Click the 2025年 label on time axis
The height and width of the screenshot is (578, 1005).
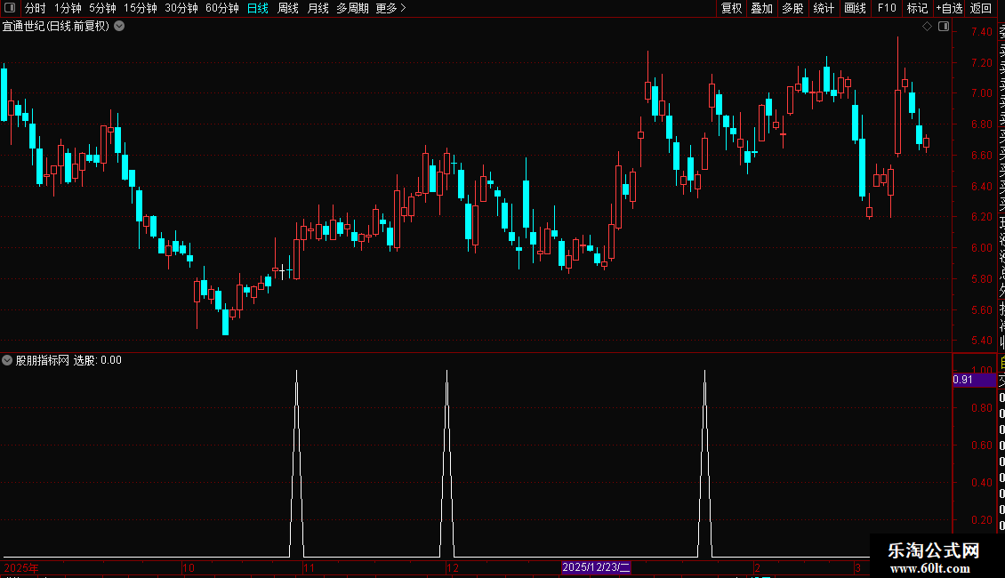tap(21, 567)
